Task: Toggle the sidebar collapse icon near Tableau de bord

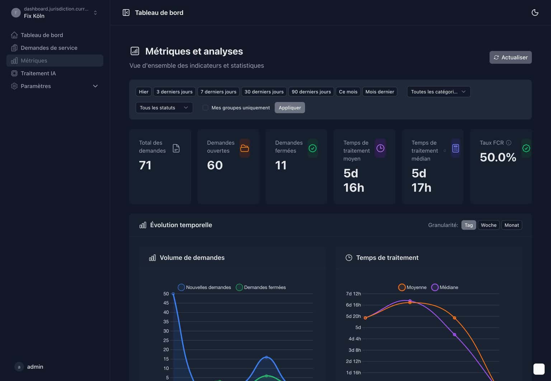Action: (x=126, y=12)
